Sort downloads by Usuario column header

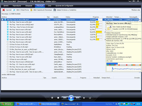pos(59,17)
